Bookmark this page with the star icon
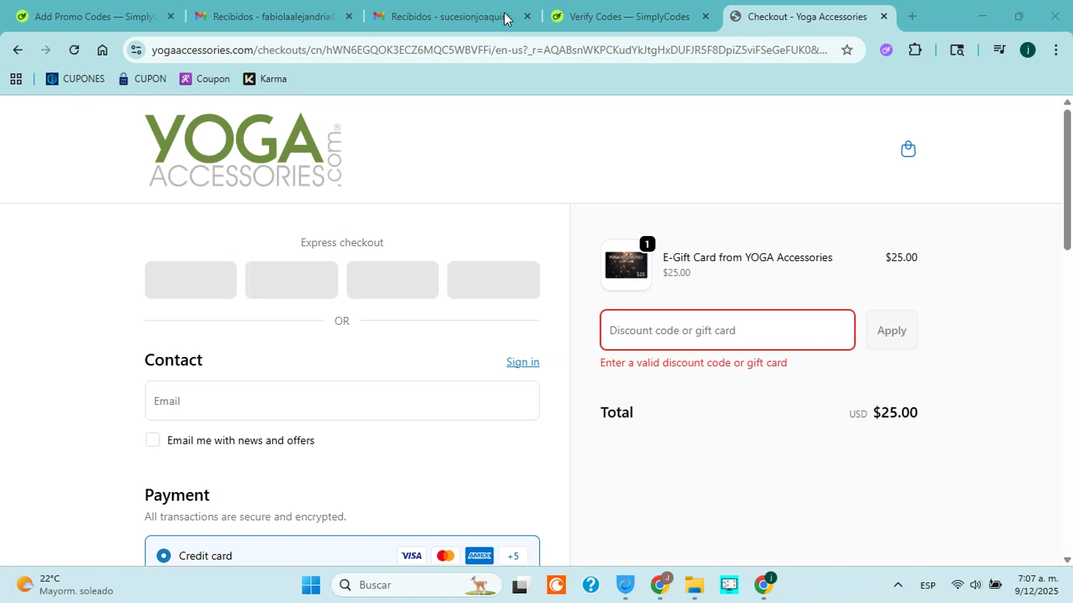 (847, 50)
